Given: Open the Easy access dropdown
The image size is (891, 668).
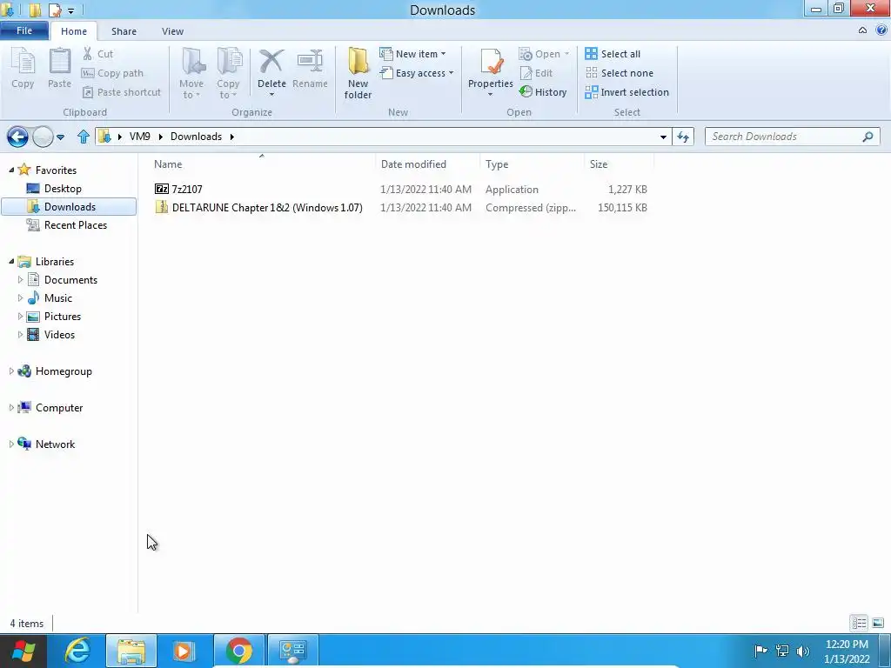Looking at the screenshot, I should 417,73.
